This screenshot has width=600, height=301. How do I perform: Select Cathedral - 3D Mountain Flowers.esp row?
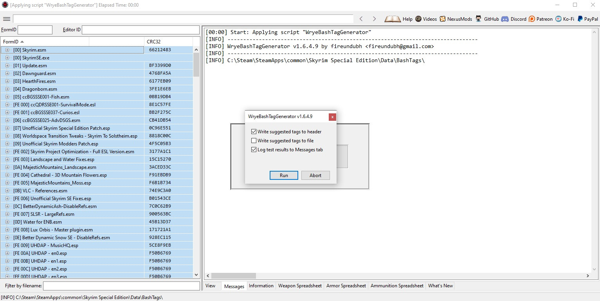tap(97, 175)
